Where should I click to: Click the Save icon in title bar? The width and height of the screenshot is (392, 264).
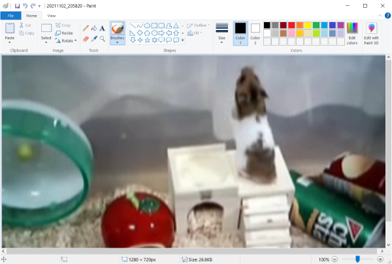(17, 5)
